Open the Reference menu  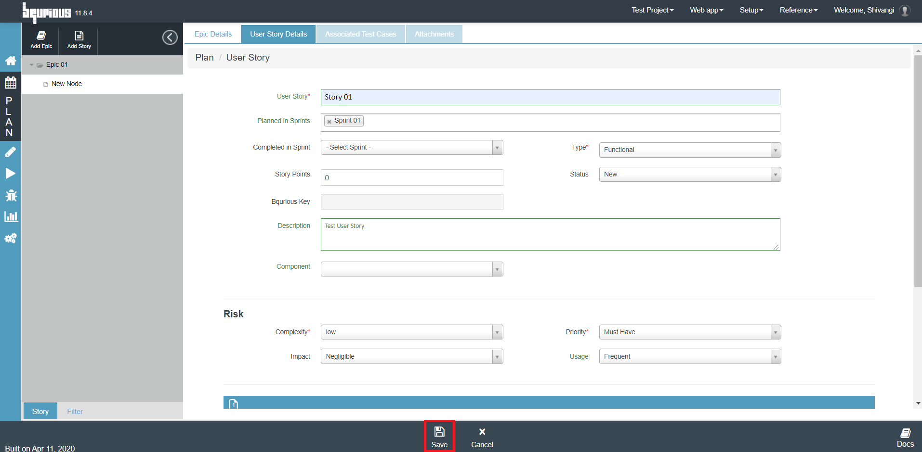799,10
